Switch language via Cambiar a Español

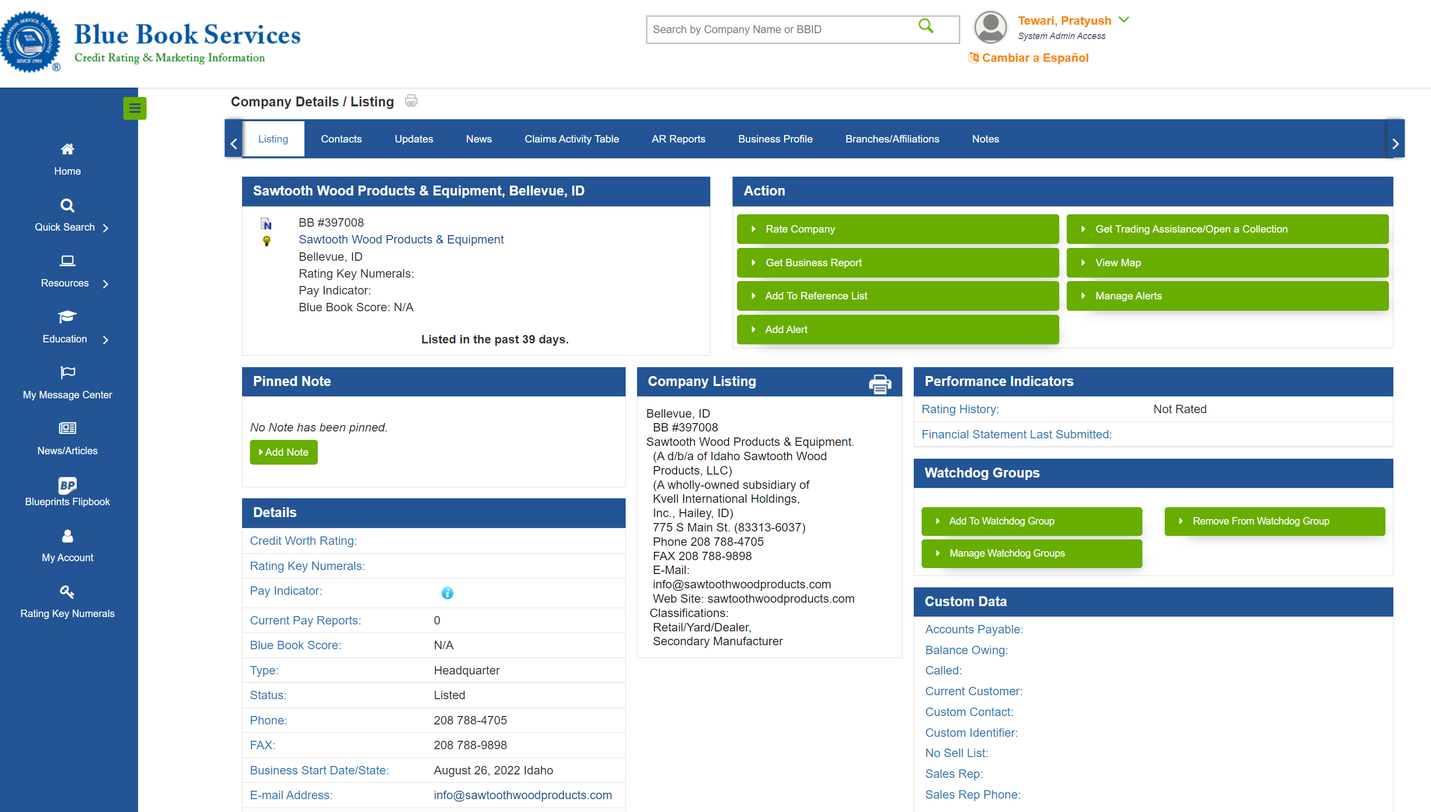tap(1035, 58)
